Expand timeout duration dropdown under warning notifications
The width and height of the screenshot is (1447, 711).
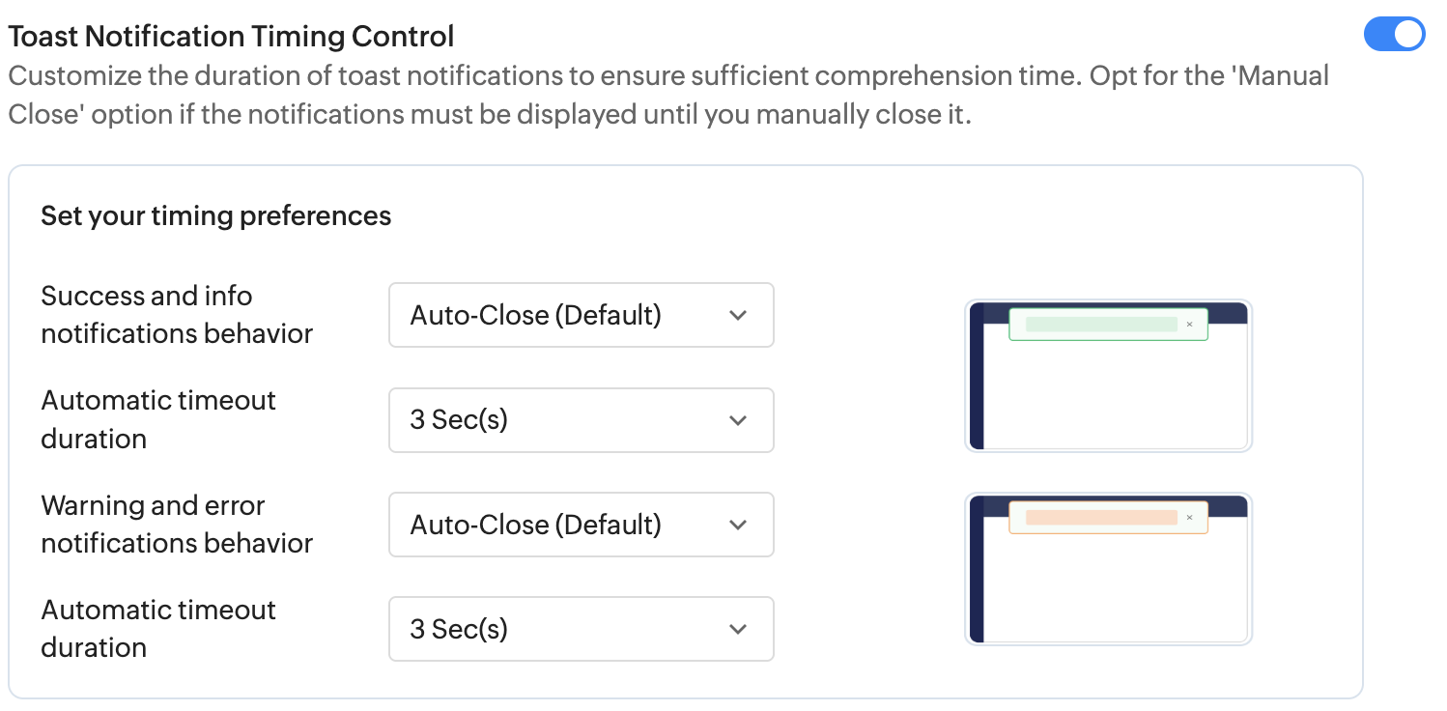coord(581,629)
